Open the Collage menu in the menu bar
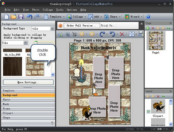This screenshot has width=174, height=132. tap(48, 10)
